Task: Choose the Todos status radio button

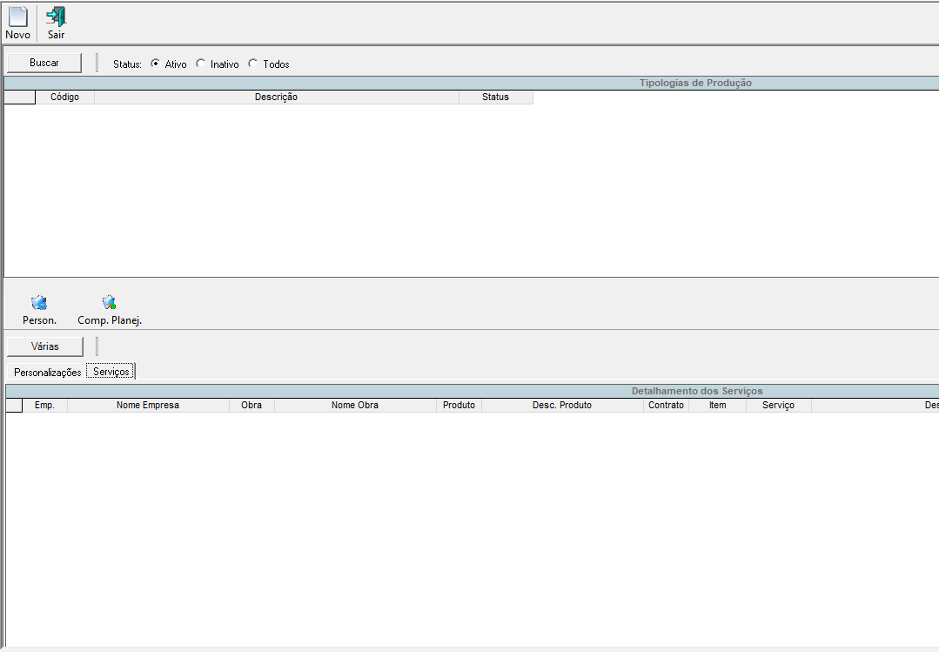Action: coord(253,64)
